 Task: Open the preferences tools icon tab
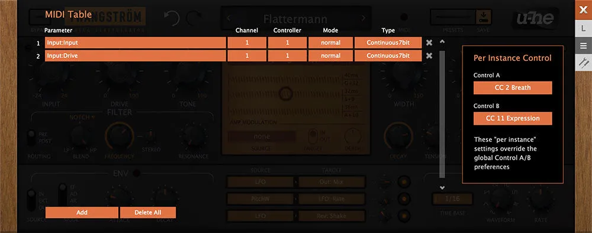coord(583,63)
